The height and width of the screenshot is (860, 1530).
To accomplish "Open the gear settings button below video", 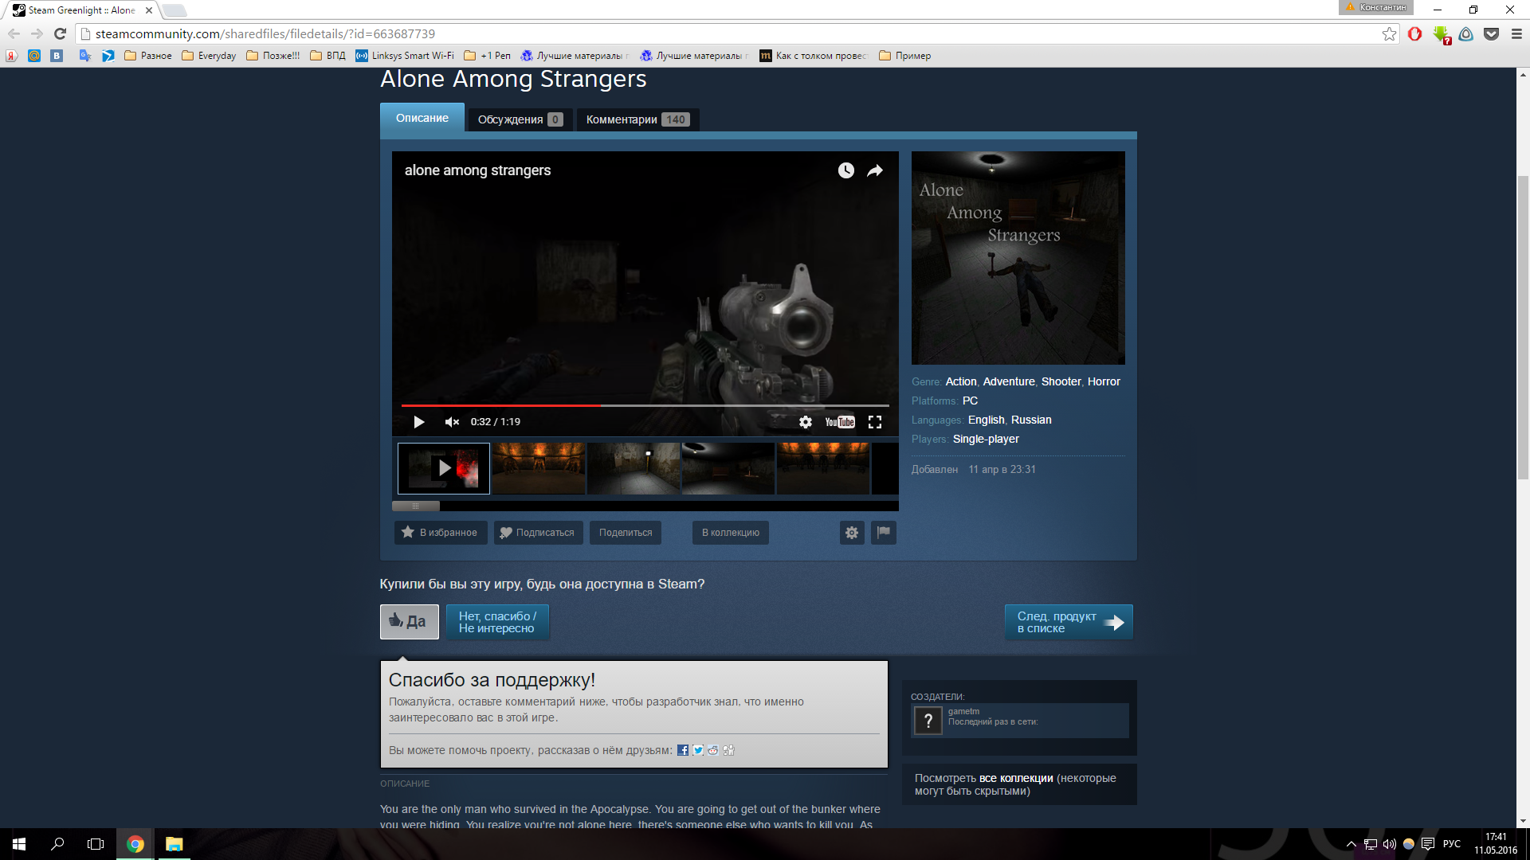I will click(852, 533).
